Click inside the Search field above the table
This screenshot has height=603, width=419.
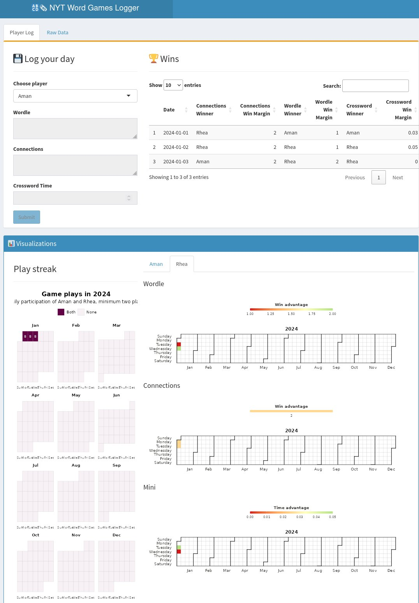click(x=375, y=86)
